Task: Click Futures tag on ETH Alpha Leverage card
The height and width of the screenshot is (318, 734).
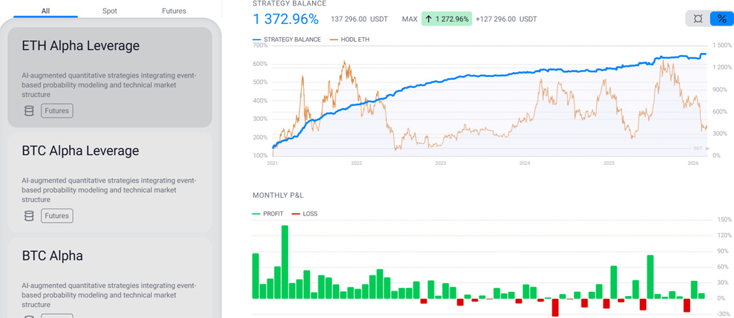Action: [x=57, y=111]
